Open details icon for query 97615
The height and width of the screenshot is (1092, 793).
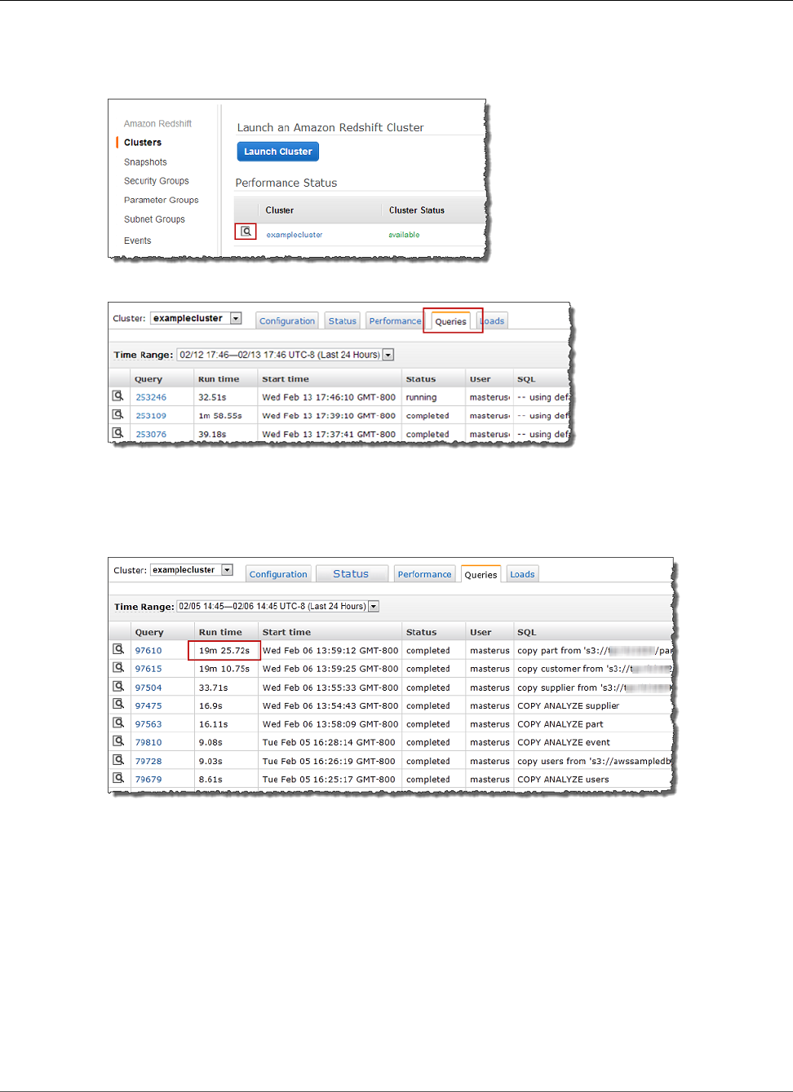click(118, 667)
